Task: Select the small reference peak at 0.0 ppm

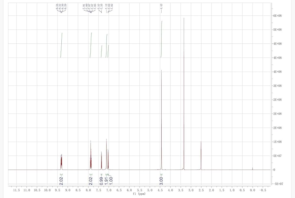Action: tap(253, 168)
